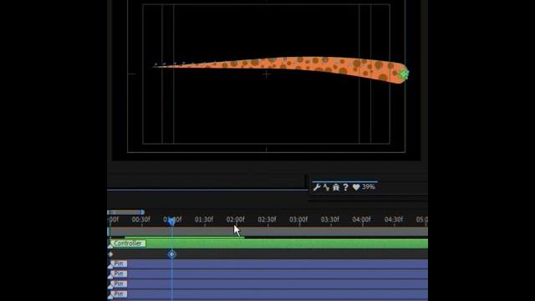Jump to 00:30f on the time ruler
This screenshot has width=535, height=301.
coord(141,219)
